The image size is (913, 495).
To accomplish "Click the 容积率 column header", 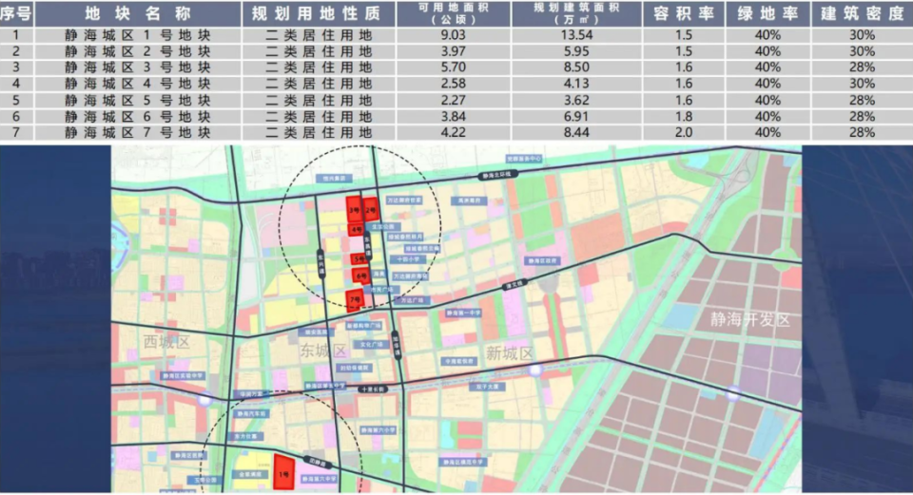I will (x=684, y=13).
